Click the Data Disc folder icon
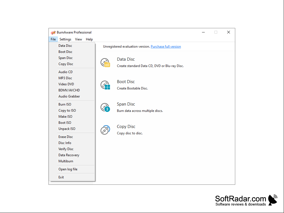The image size is (284, 213). click(x=105, y=63)
